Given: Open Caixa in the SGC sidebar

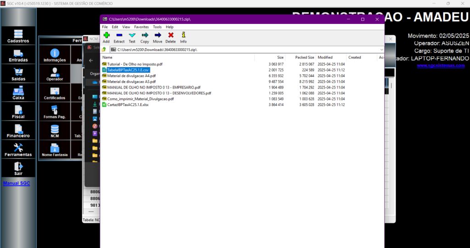Looking at the screenshot, I should pos(18,93).
